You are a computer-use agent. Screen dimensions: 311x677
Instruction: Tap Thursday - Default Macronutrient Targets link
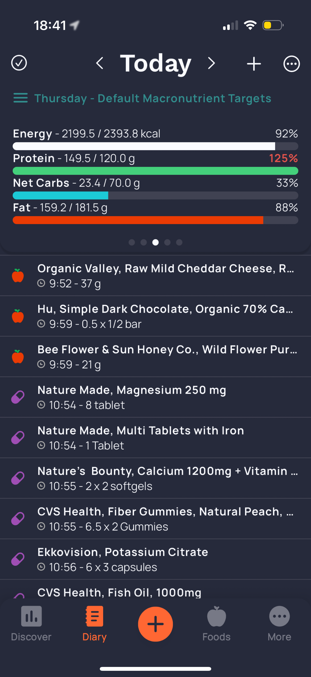pos(153,98)
